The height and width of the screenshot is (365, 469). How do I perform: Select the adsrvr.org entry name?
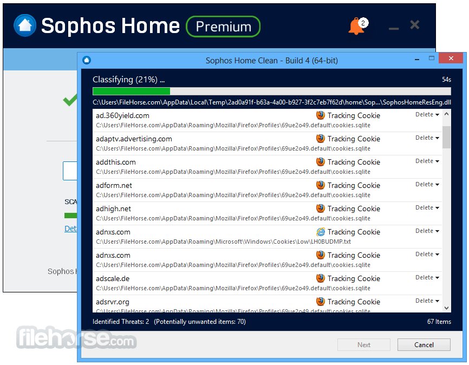point(113,302)
